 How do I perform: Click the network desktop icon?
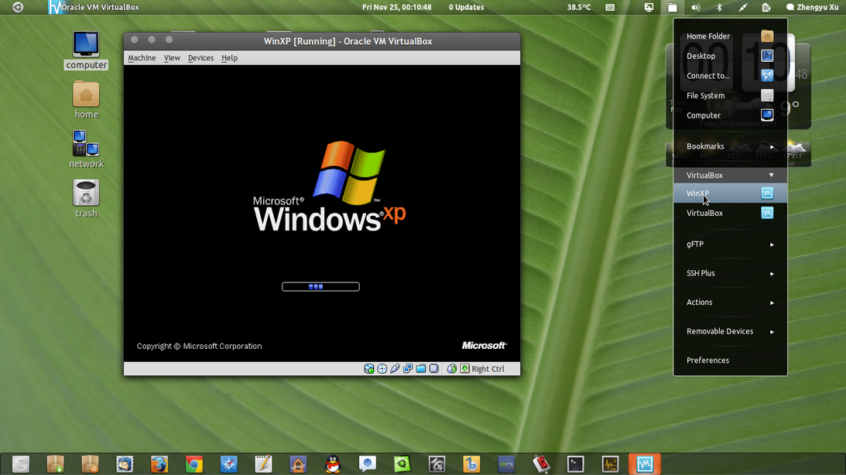[87, 150]
